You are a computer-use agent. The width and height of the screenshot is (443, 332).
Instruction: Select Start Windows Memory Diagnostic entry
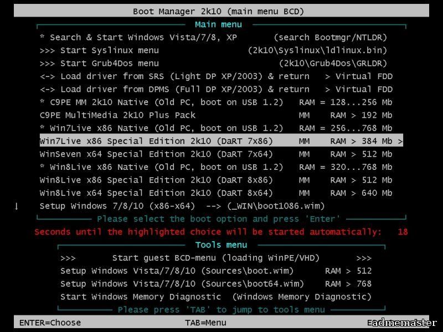(216, 297)
